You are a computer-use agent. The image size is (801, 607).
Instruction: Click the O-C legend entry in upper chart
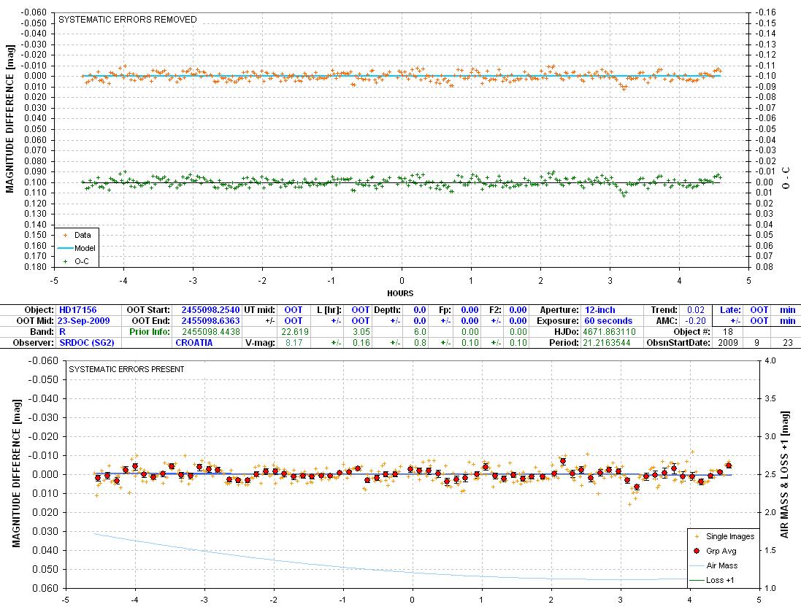(x=76, y=261)
